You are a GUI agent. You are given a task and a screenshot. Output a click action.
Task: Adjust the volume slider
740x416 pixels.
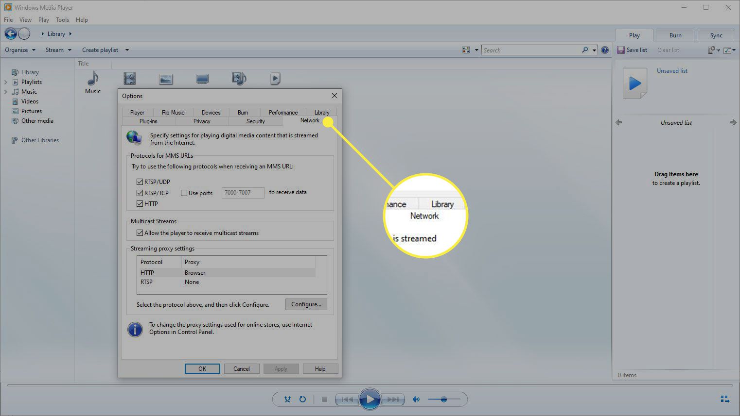[444, 399]
